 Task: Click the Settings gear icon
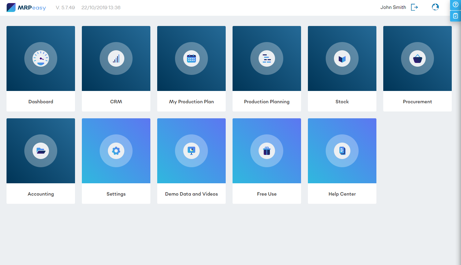pos(116,151)
